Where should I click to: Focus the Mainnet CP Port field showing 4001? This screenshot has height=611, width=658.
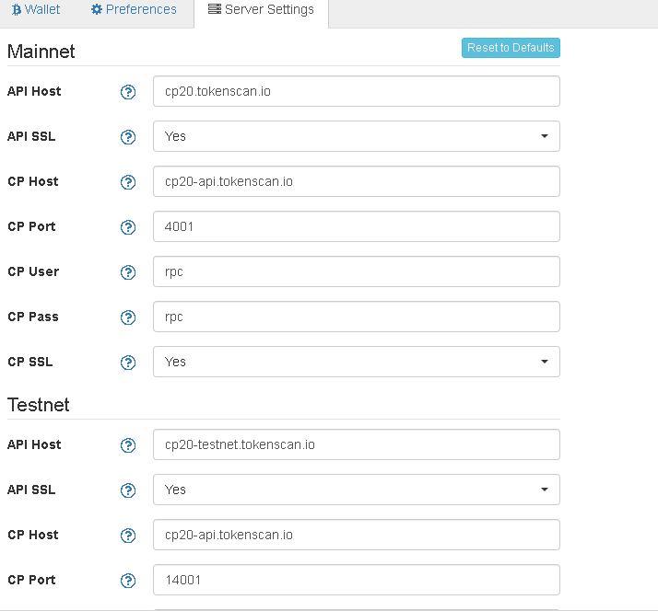pyautogui.click(x=357, y=226)
